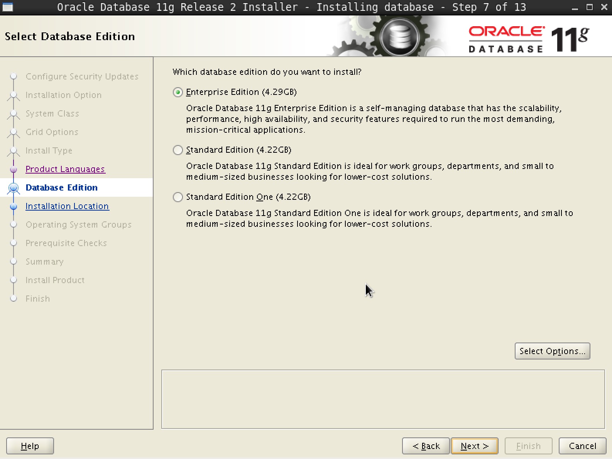Click the 'Select Database Edition' heading
The height and width of the screenshot is (459, 612).
tap(70, 36)
